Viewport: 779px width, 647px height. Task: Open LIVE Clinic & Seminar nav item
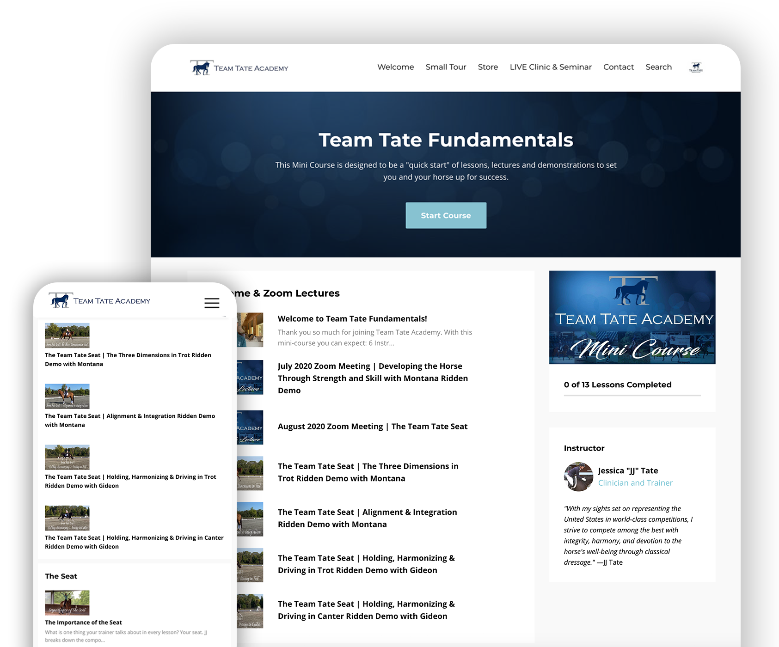(x=551, y=67)
